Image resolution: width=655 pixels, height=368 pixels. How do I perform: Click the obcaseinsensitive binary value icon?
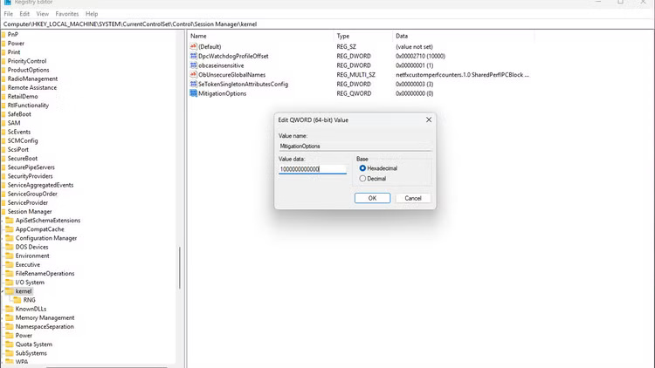click(193, 65)
